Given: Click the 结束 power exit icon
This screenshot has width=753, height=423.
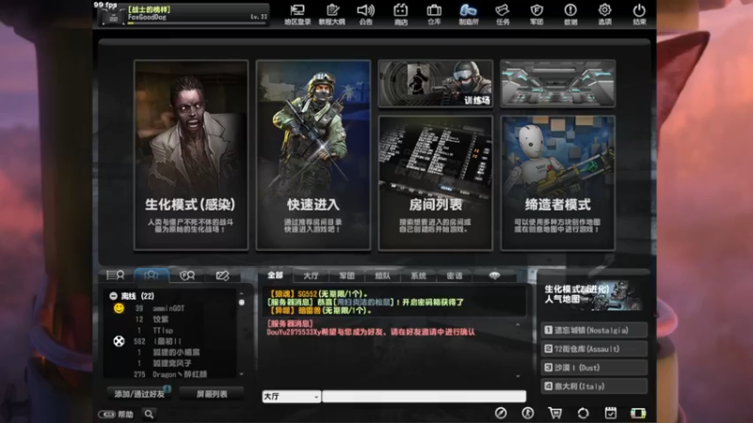Looking at the screenshot, I should 639,14.
